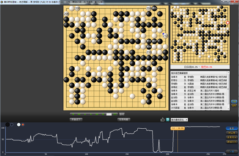The image size is (239, 156).
Task: Open help with the blue question mark icon
Action: (168, 120)
